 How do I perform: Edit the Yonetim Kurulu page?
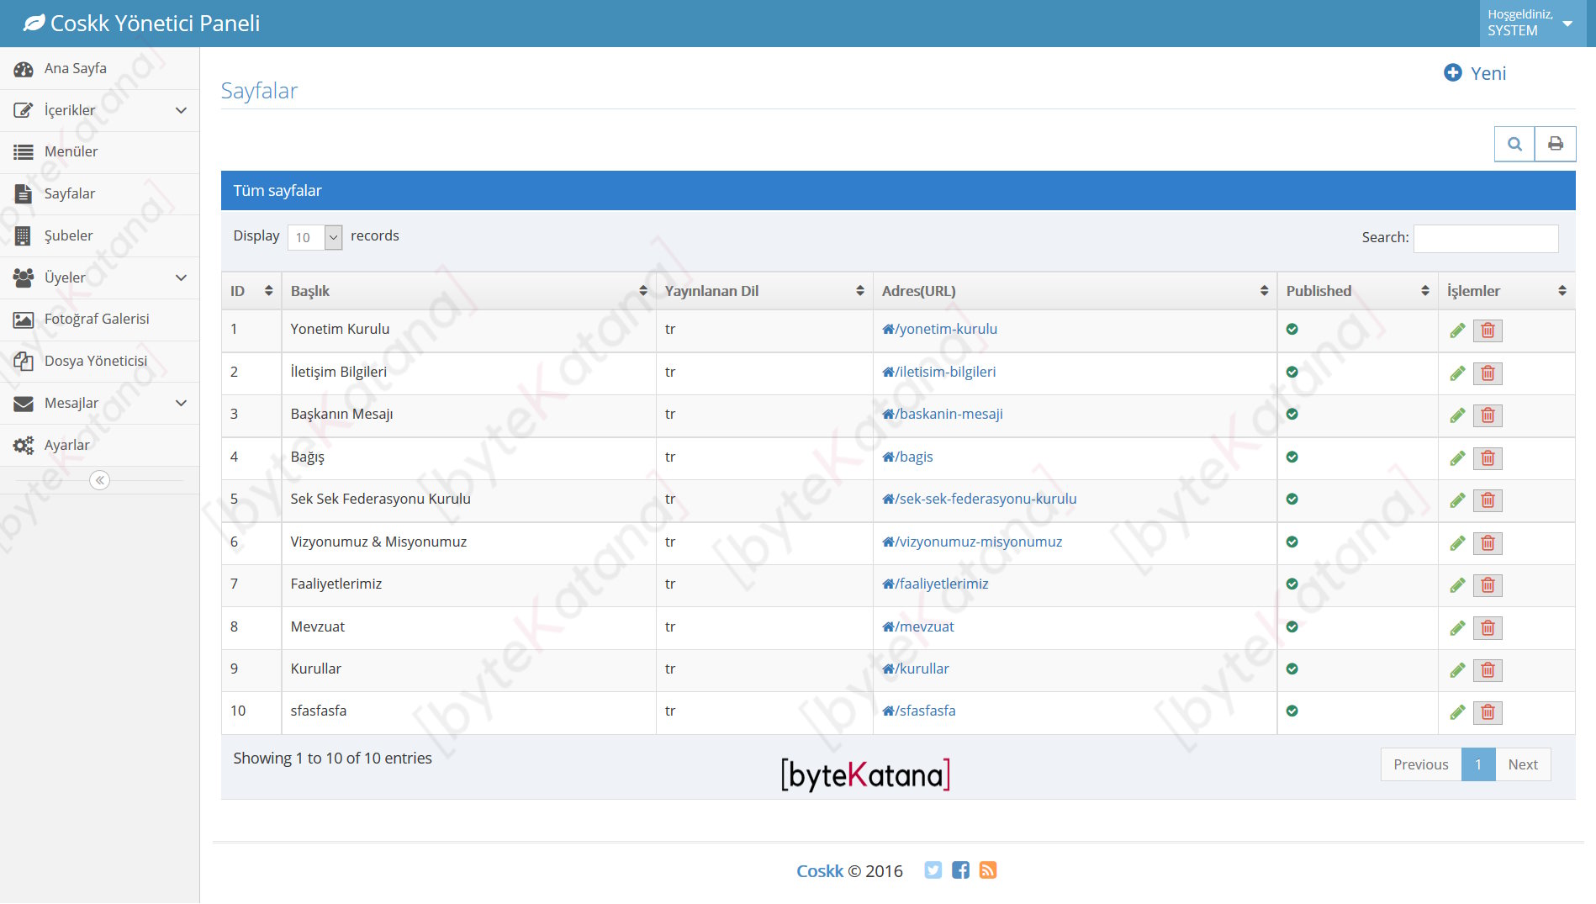point(1457,330)
